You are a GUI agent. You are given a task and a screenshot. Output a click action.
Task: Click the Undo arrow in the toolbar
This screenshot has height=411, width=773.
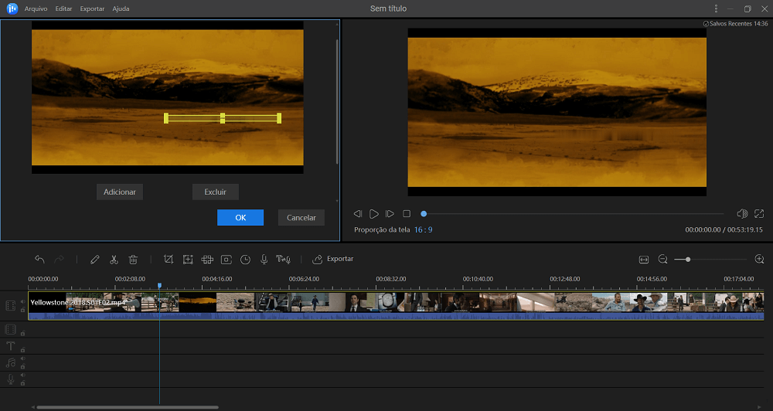(x=39, y=260)
